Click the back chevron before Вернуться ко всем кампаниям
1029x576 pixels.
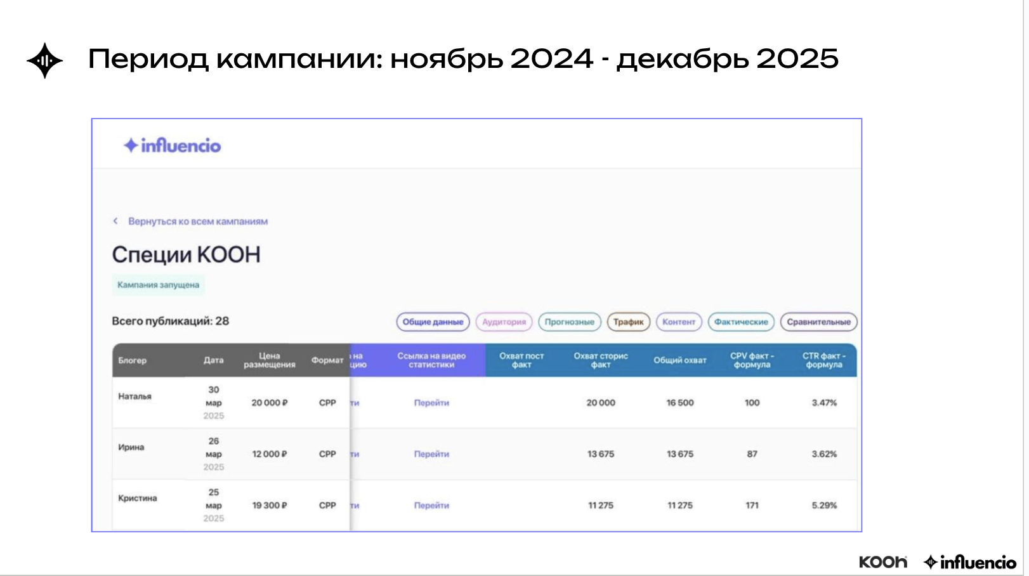[115, 221]
